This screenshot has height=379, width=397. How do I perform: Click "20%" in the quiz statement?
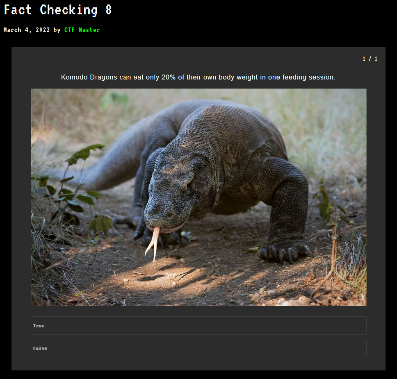coord(169,77)
